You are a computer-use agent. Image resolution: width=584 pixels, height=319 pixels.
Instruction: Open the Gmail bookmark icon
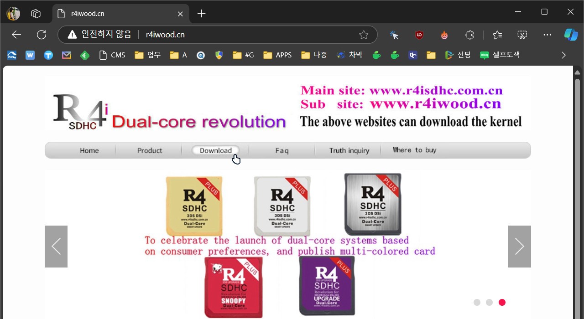(67, 55)
